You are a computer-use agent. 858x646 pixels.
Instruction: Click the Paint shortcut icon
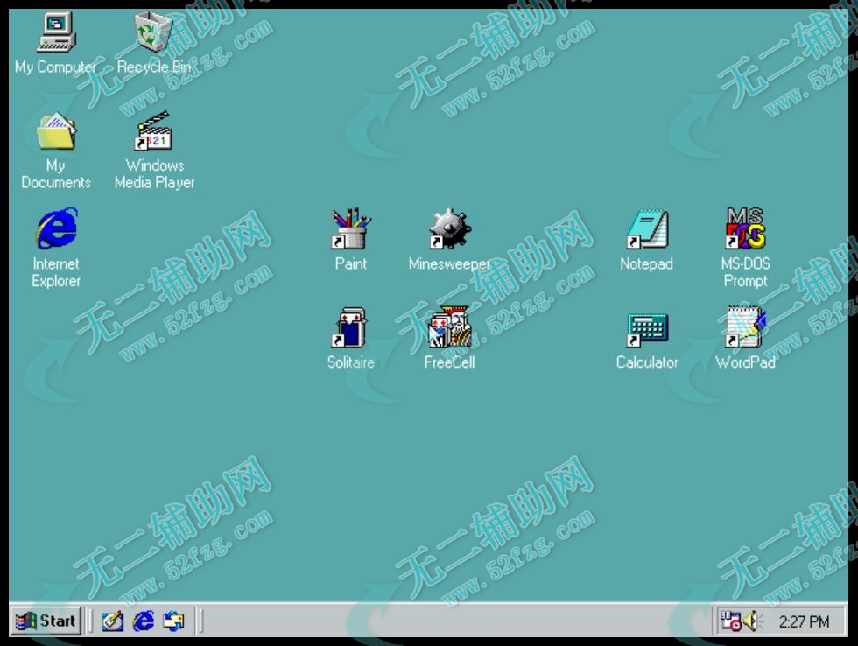351,228
